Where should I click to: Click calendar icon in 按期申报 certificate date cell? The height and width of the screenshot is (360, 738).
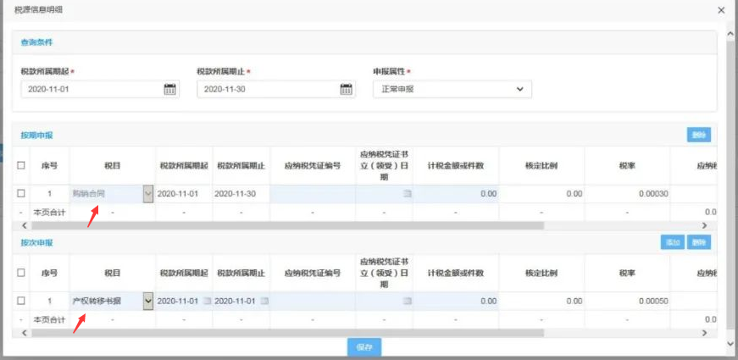point(406,194)
